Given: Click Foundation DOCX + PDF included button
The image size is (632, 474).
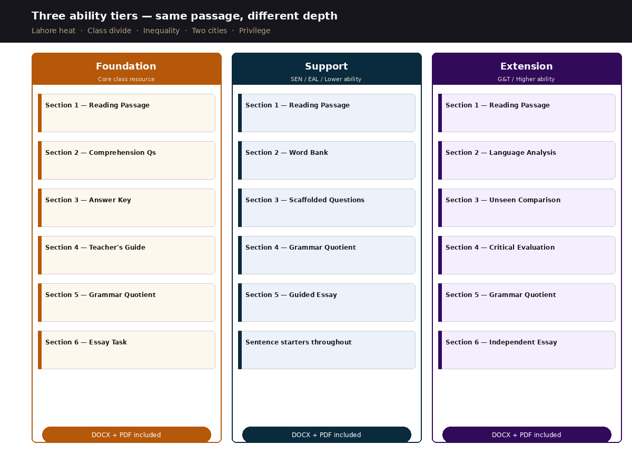Looking at the screenshot, I should click(126, 435).
